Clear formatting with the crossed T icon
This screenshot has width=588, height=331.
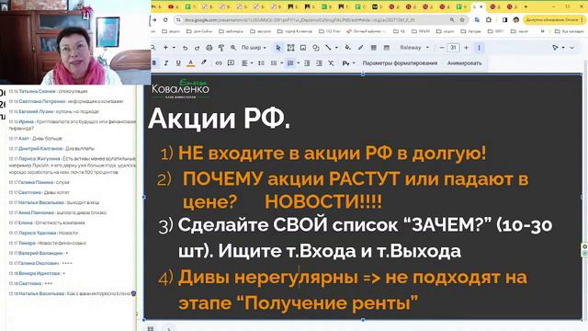(x=331, y=63)
